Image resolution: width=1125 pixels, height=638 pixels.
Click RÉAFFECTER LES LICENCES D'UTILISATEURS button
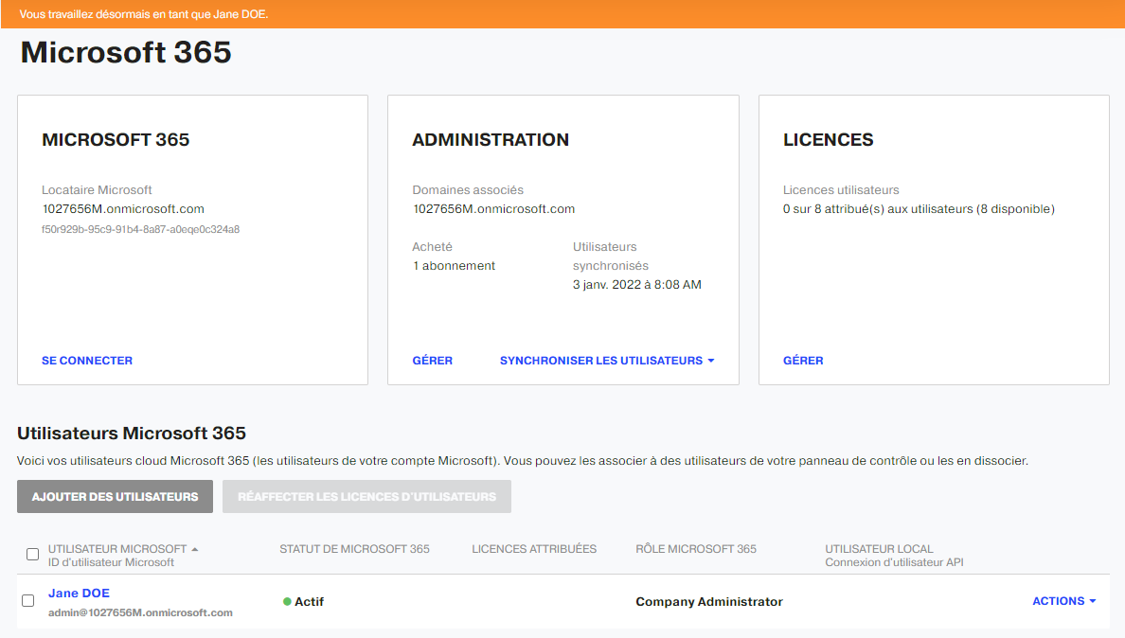coord(366,497)
